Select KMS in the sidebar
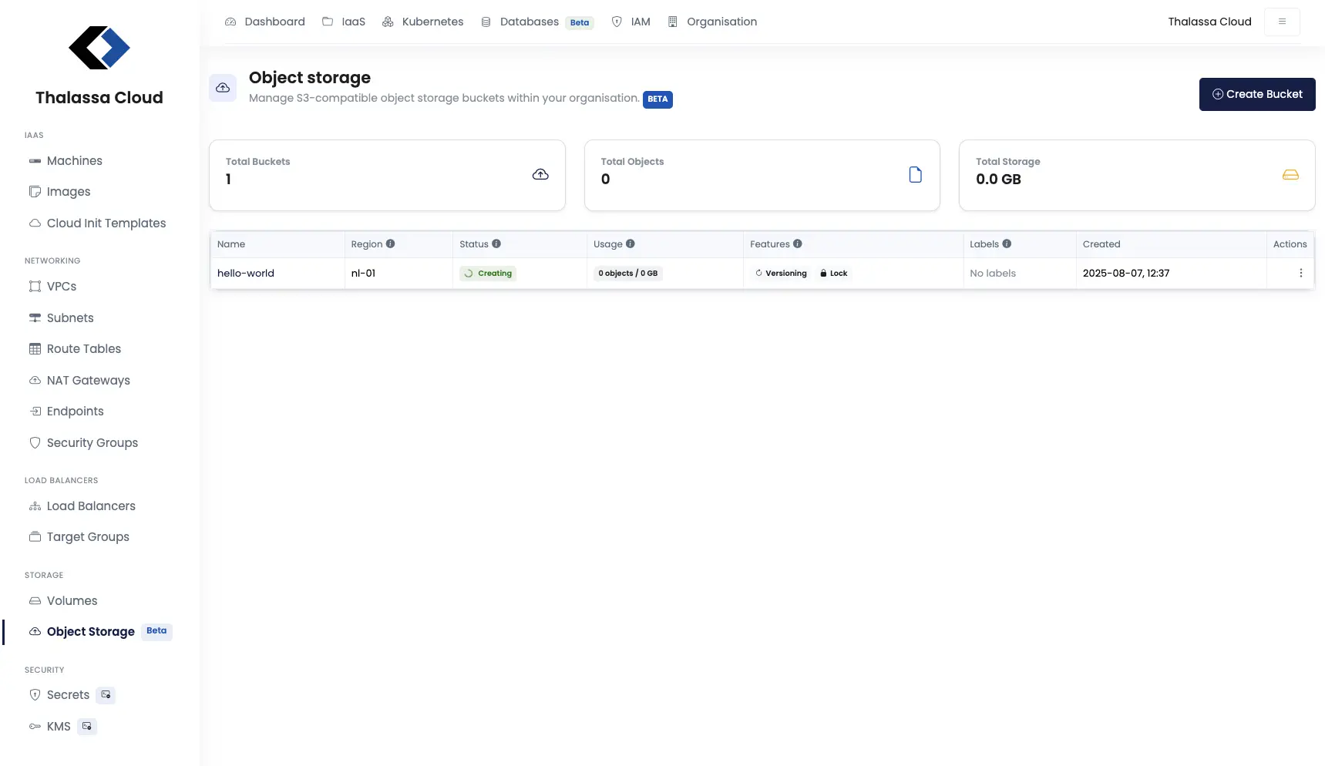The height and width of the screenshot is (766, 1325). (x=59, y=726)
